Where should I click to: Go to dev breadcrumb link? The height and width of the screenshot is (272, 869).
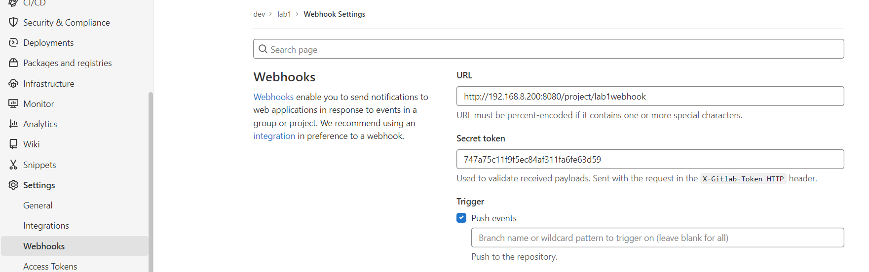click(259, 14)
